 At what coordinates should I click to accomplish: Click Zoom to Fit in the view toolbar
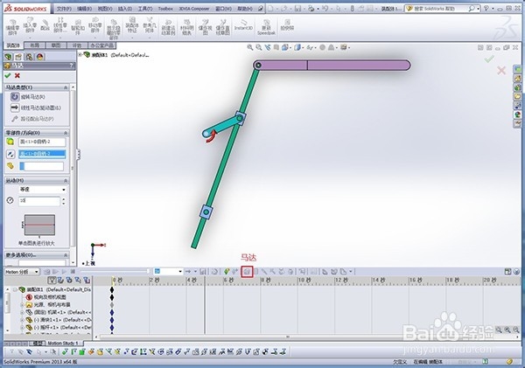250,47
